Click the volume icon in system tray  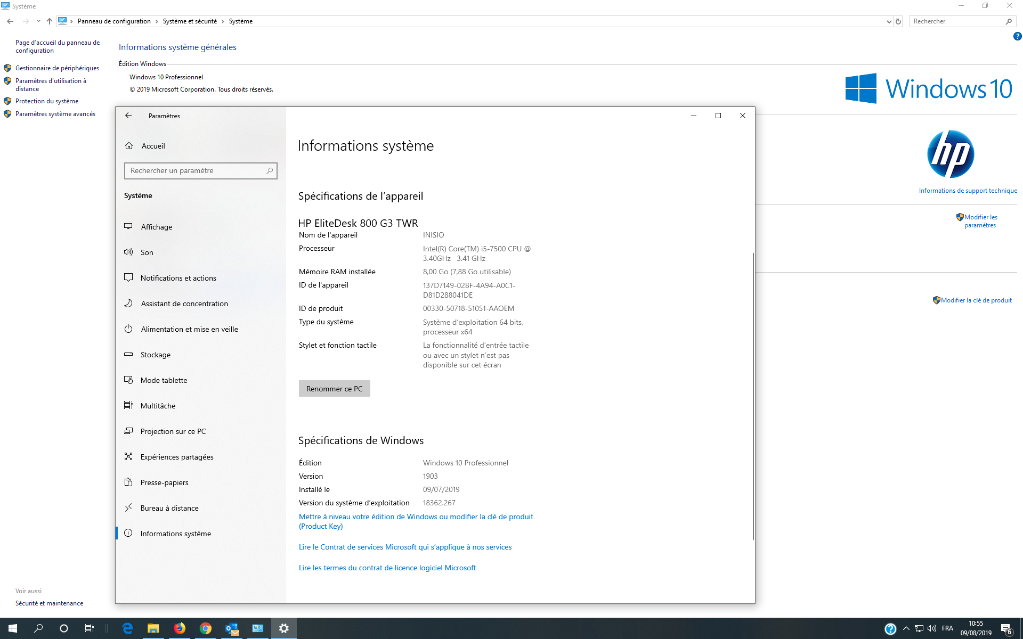point(932,628)
